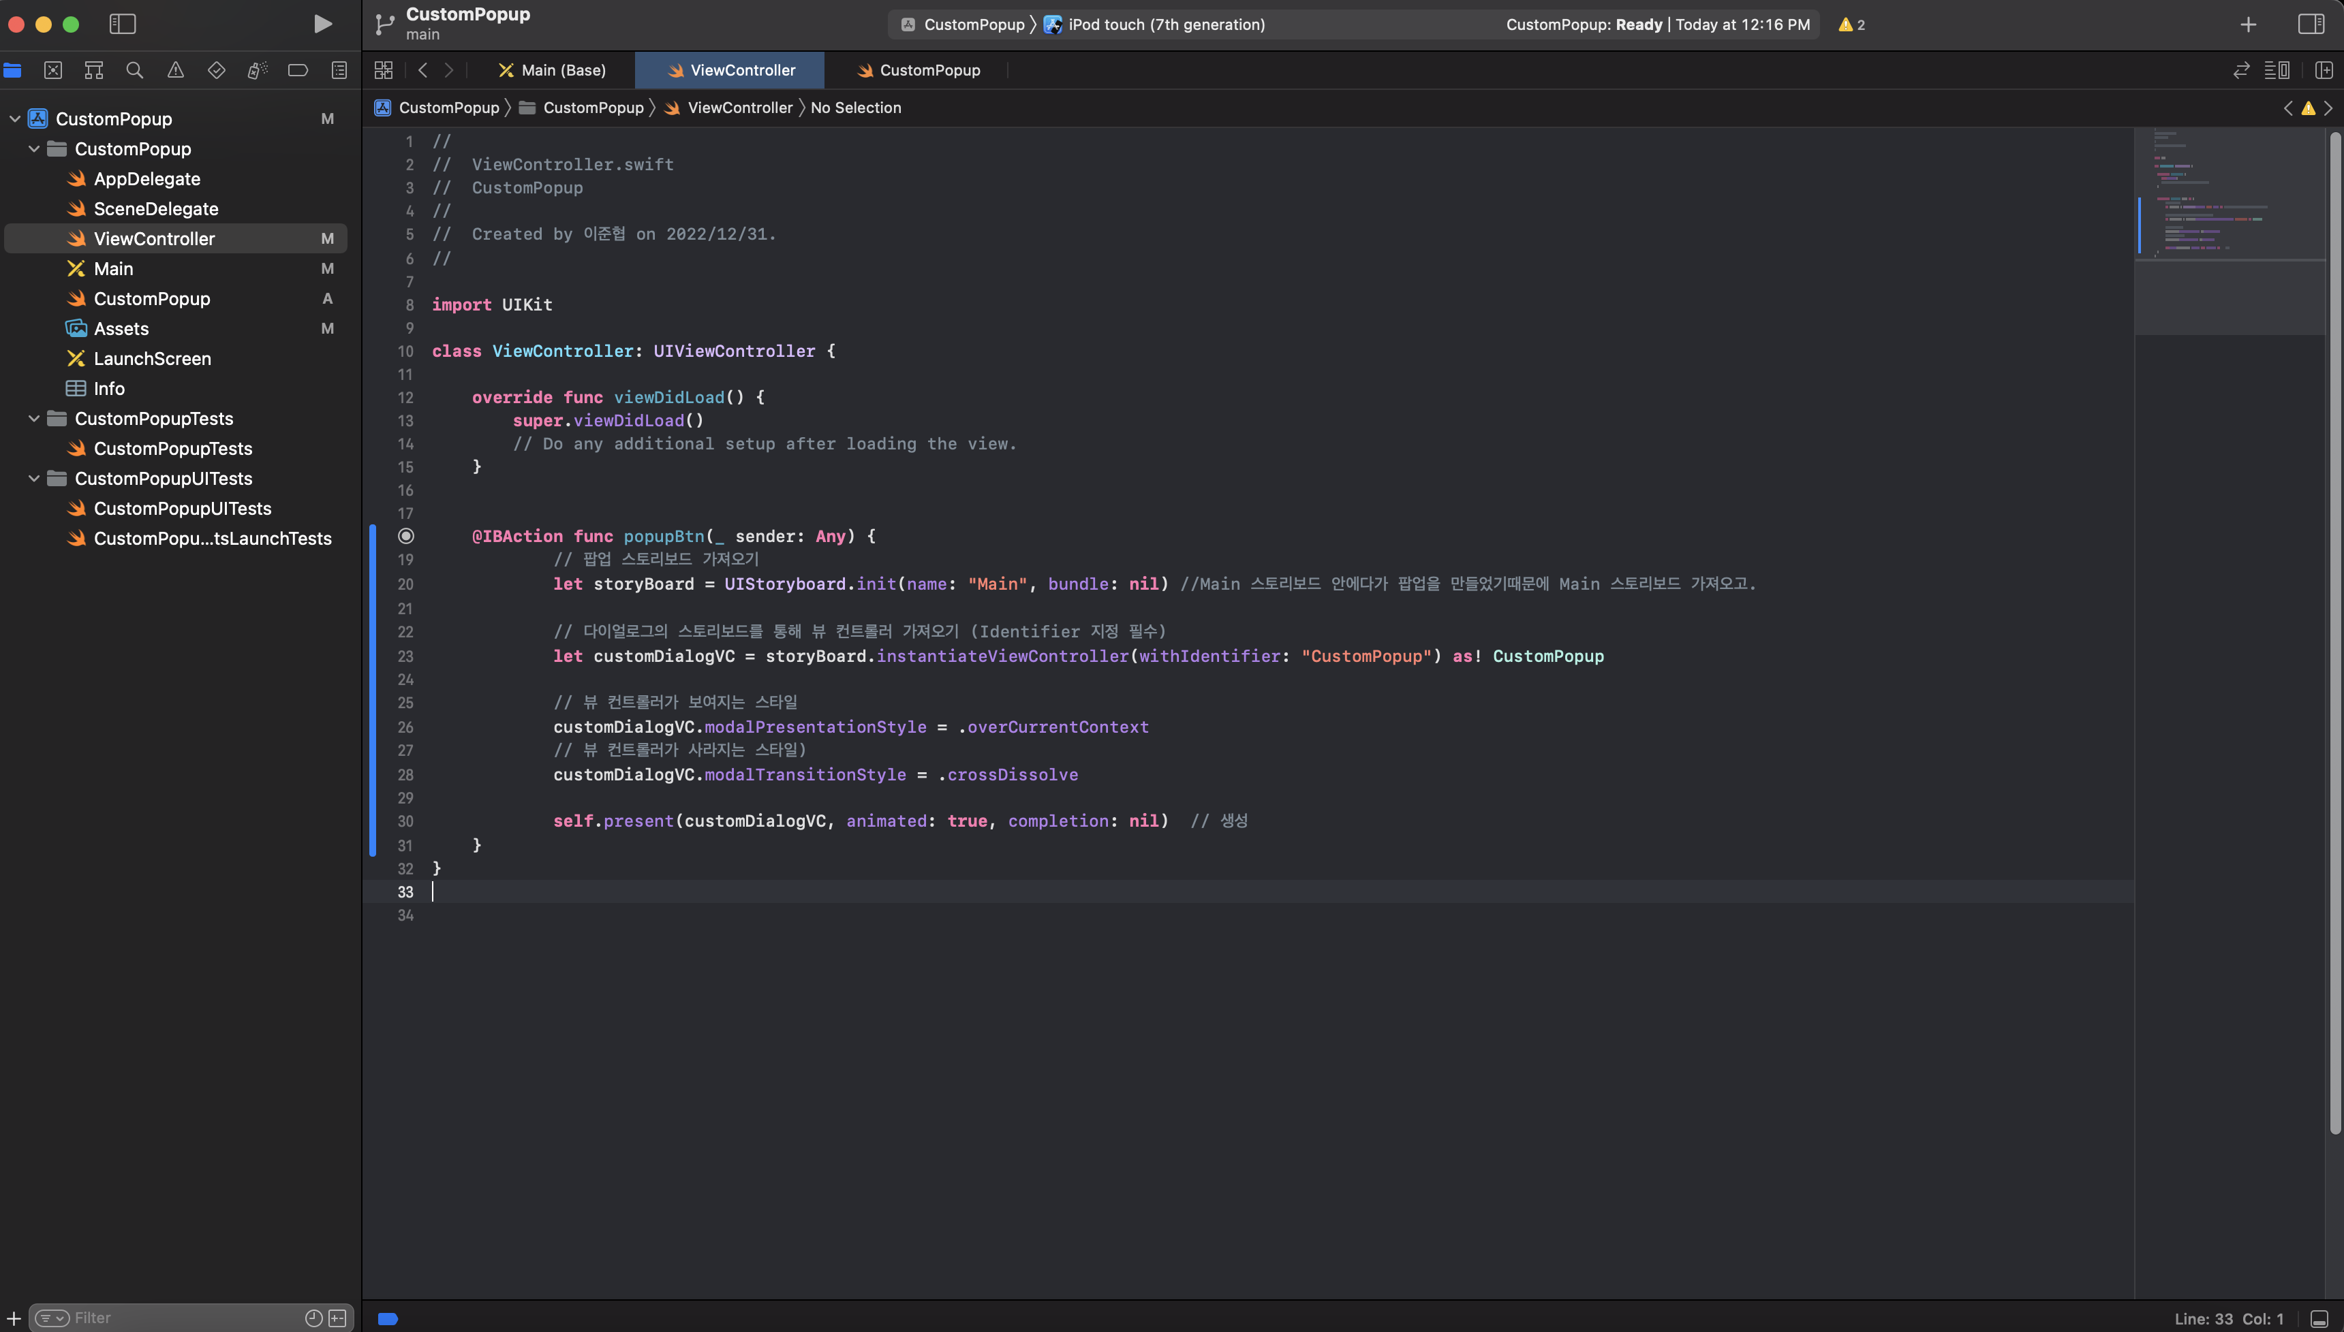Open the Report navigator icon
Screen dimensions: 2344x1332
[x=339, y=70]
